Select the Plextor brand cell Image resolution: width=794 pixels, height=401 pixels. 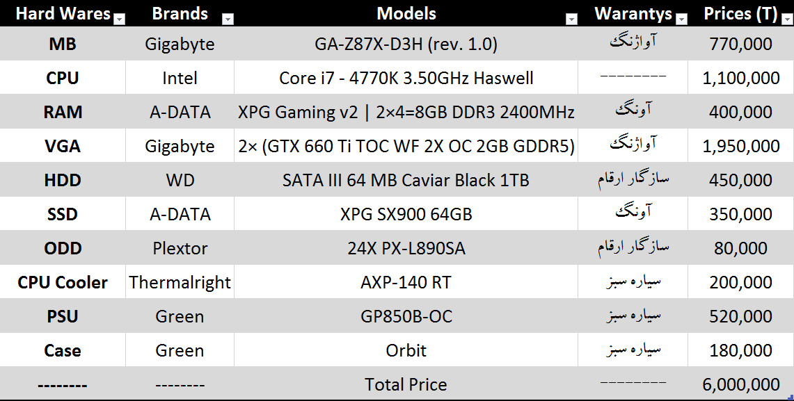click(x=180, y=249)
